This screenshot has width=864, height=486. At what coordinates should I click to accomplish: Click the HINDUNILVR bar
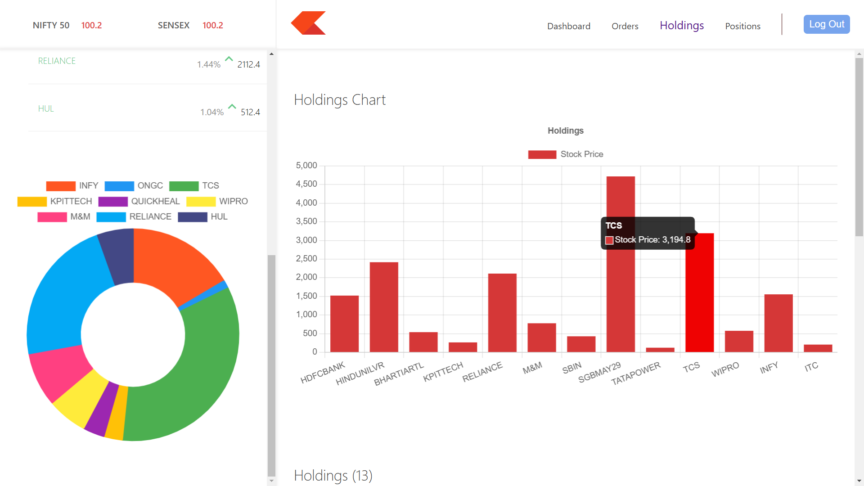pyautogui.click(x=384, y=307)
